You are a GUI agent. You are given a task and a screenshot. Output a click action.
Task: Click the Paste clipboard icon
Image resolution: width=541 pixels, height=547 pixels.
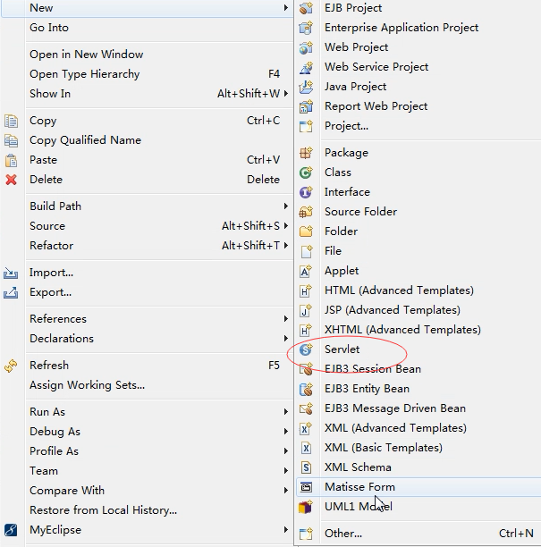(11, 160)
